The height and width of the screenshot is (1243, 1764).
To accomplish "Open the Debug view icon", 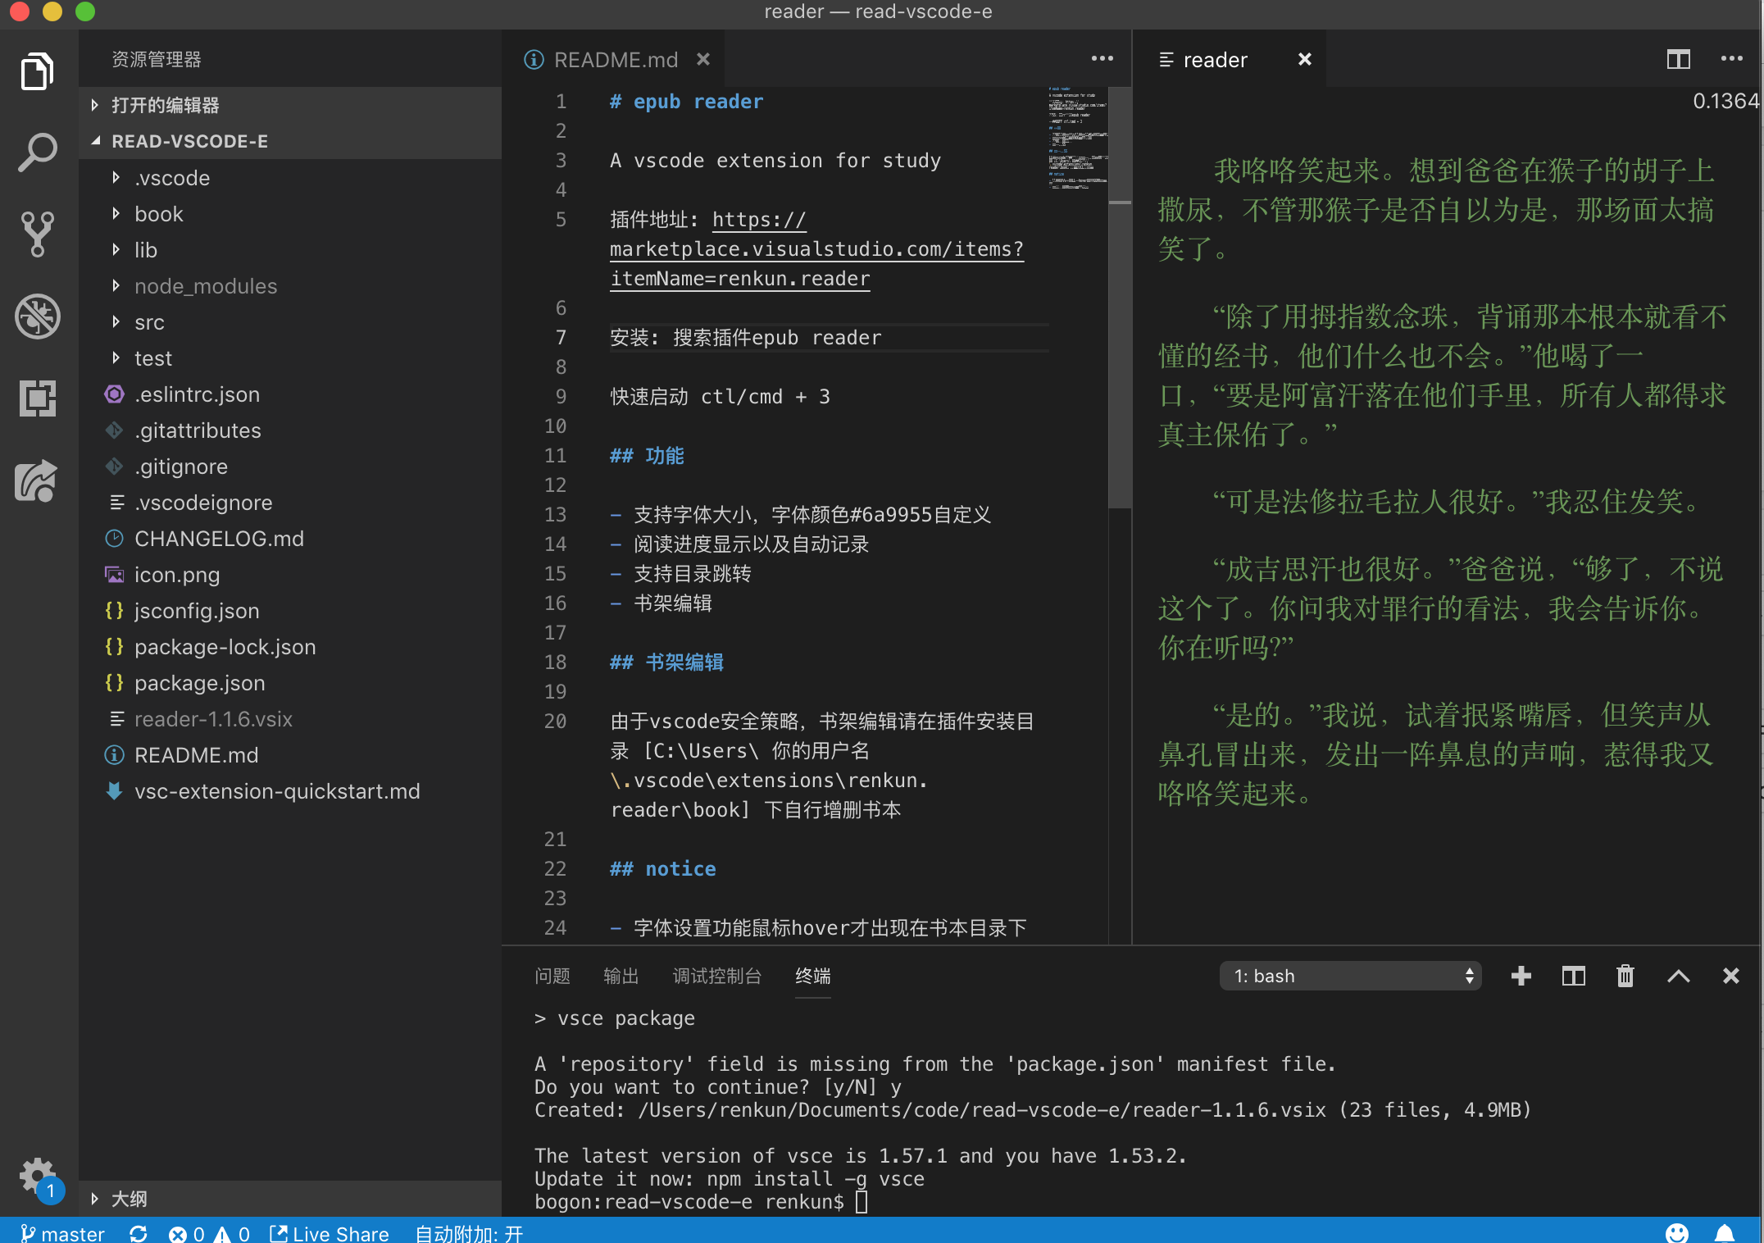I will 38,316.
